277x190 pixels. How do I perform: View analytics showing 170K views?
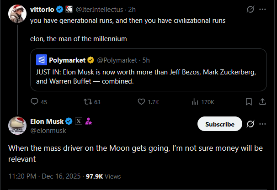[x=195, y=102]
